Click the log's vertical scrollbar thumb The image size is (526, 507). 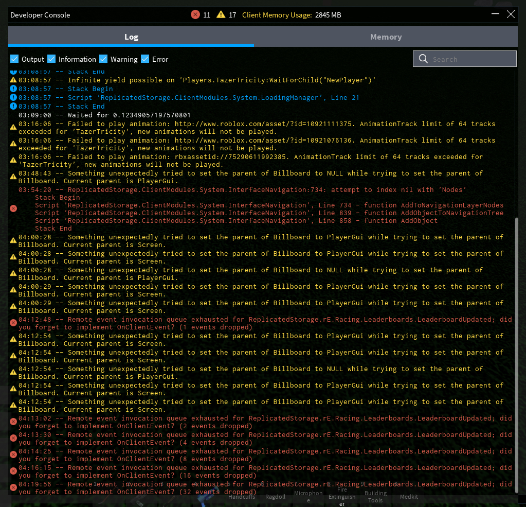(516, 355)
